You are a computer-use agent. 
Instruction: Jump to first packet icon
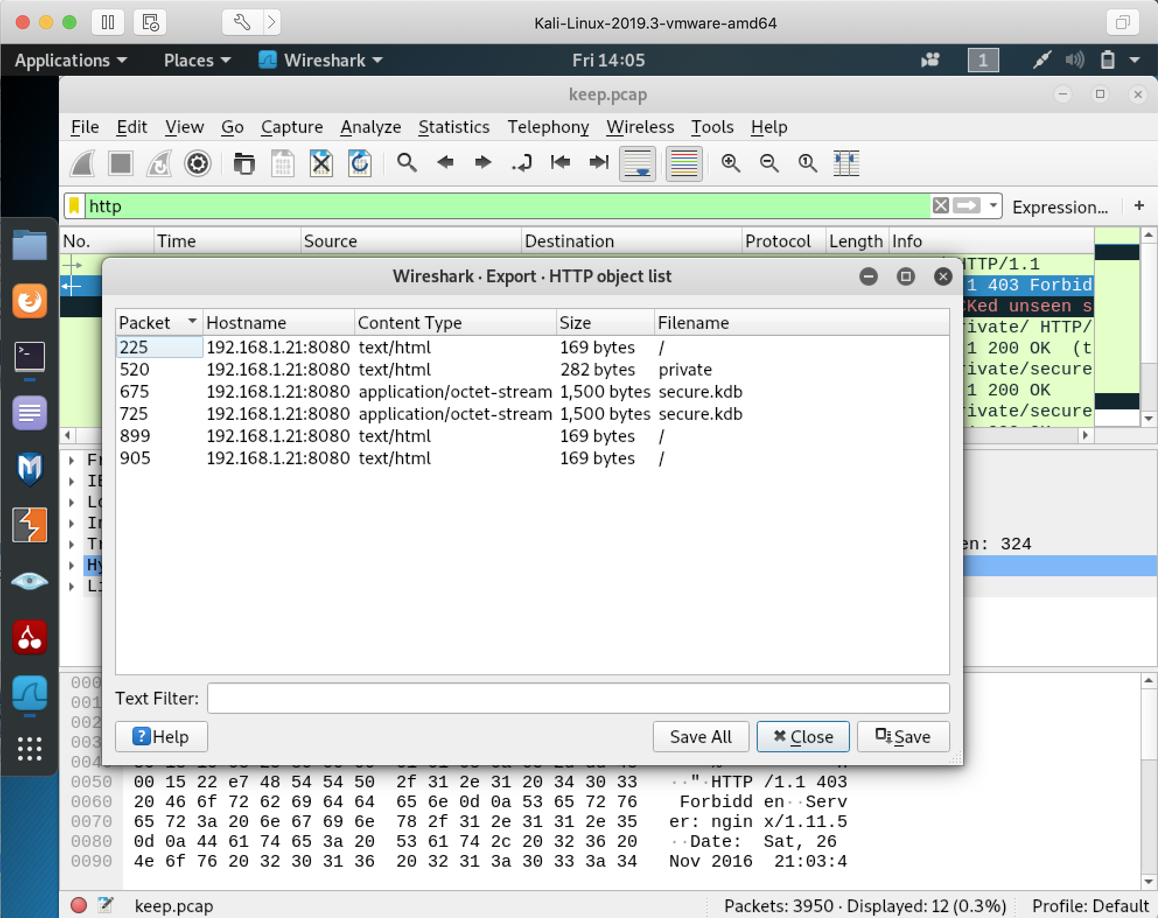click(x=560, y=163)
